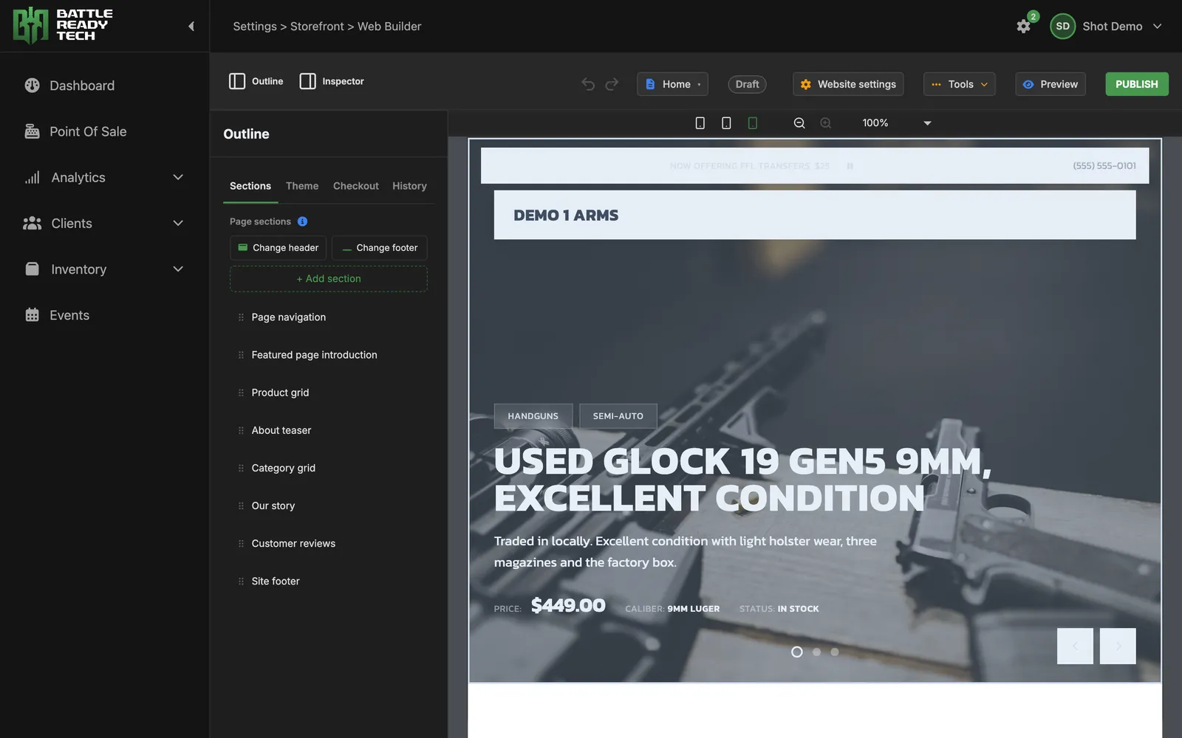The image size is (1182, 738).
Task: Open Website settings
Action: pyautogui.click(x=850, y=84)
